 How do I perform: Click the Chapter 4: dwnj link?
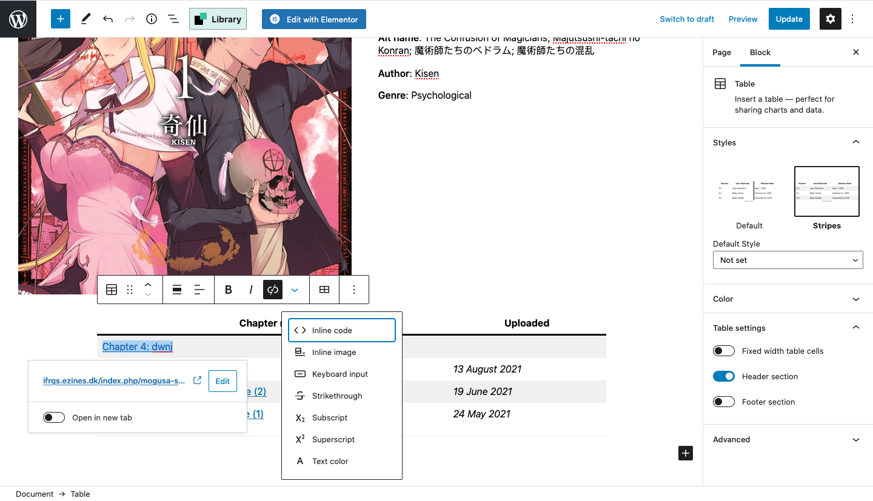click(x=138, y=347)
